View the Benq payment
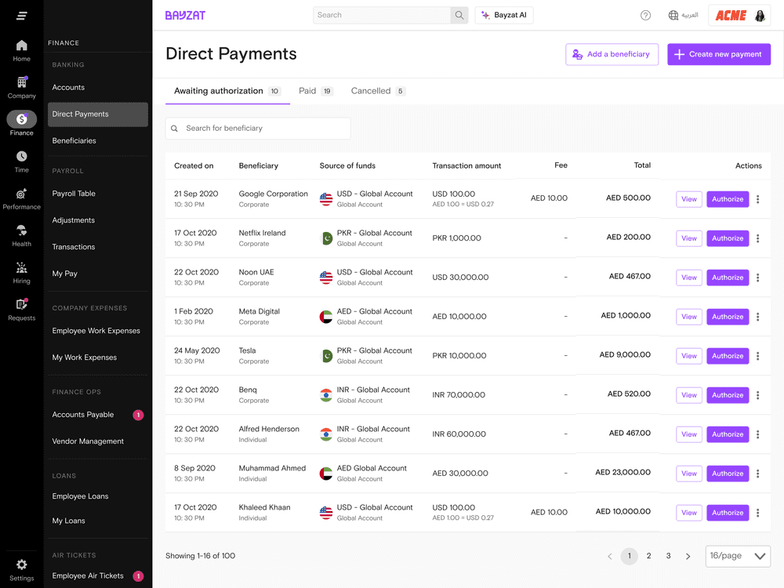 689,395
